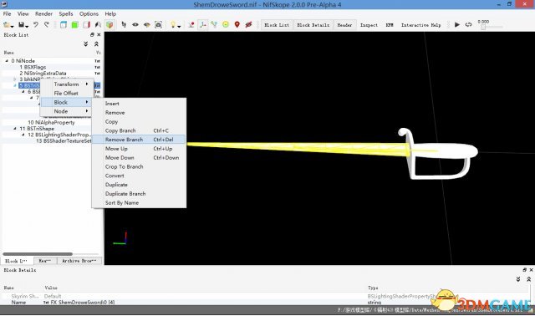This screenshot has width=535, height=316.
Task: Click the screenshot camera icon
Action: point(158,24)
